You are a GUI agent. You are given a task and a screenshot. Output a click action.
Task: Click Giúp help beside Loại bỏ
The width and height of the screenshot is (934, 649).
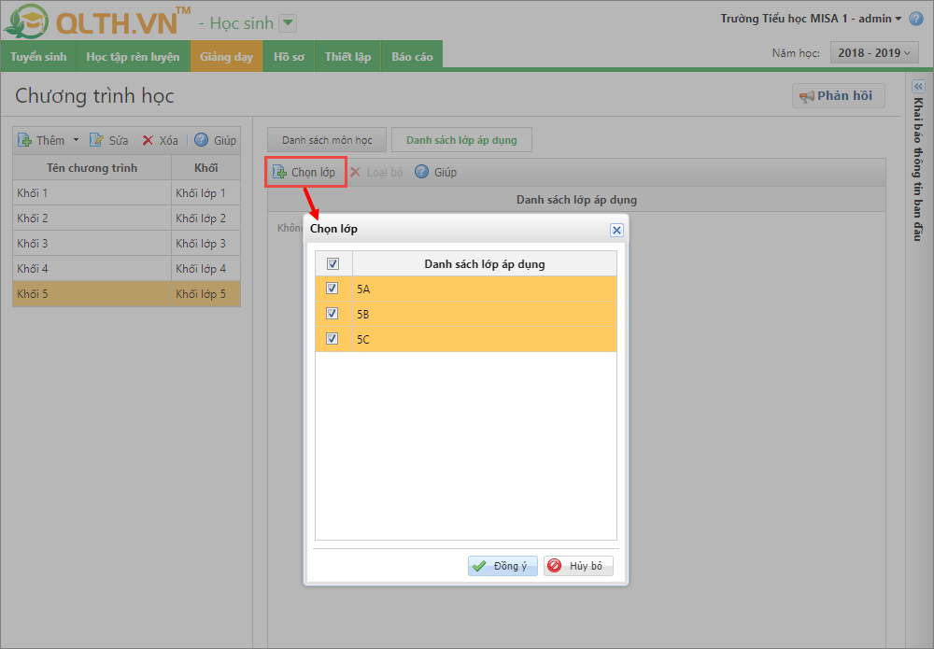pos(436,172)
